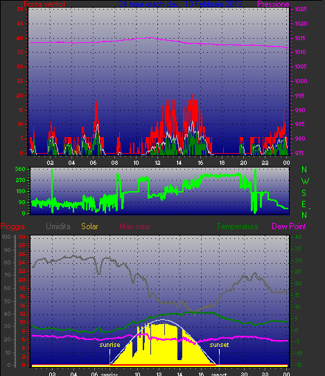
Task: Click the Dew Point legend label
Action: 289,226
